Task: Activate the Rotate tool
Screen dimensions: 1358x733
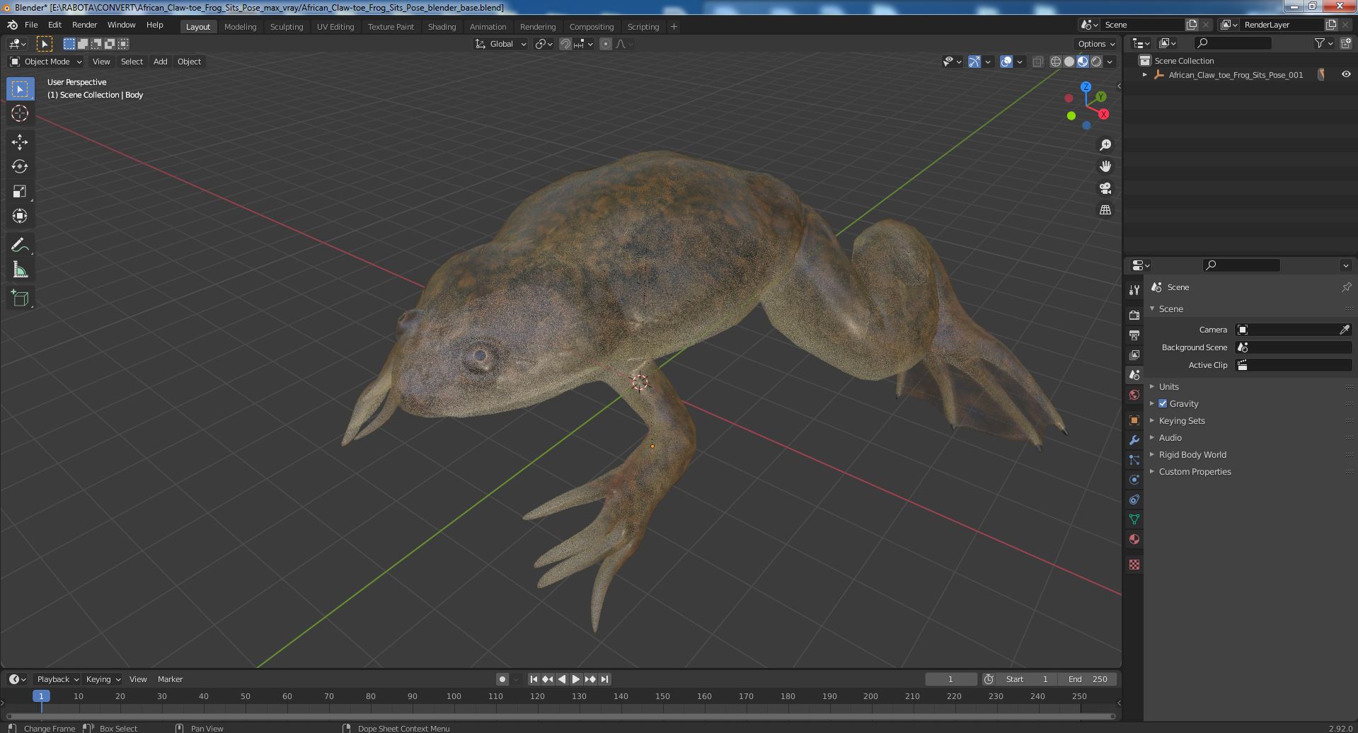Action: (x=20, y=166)
